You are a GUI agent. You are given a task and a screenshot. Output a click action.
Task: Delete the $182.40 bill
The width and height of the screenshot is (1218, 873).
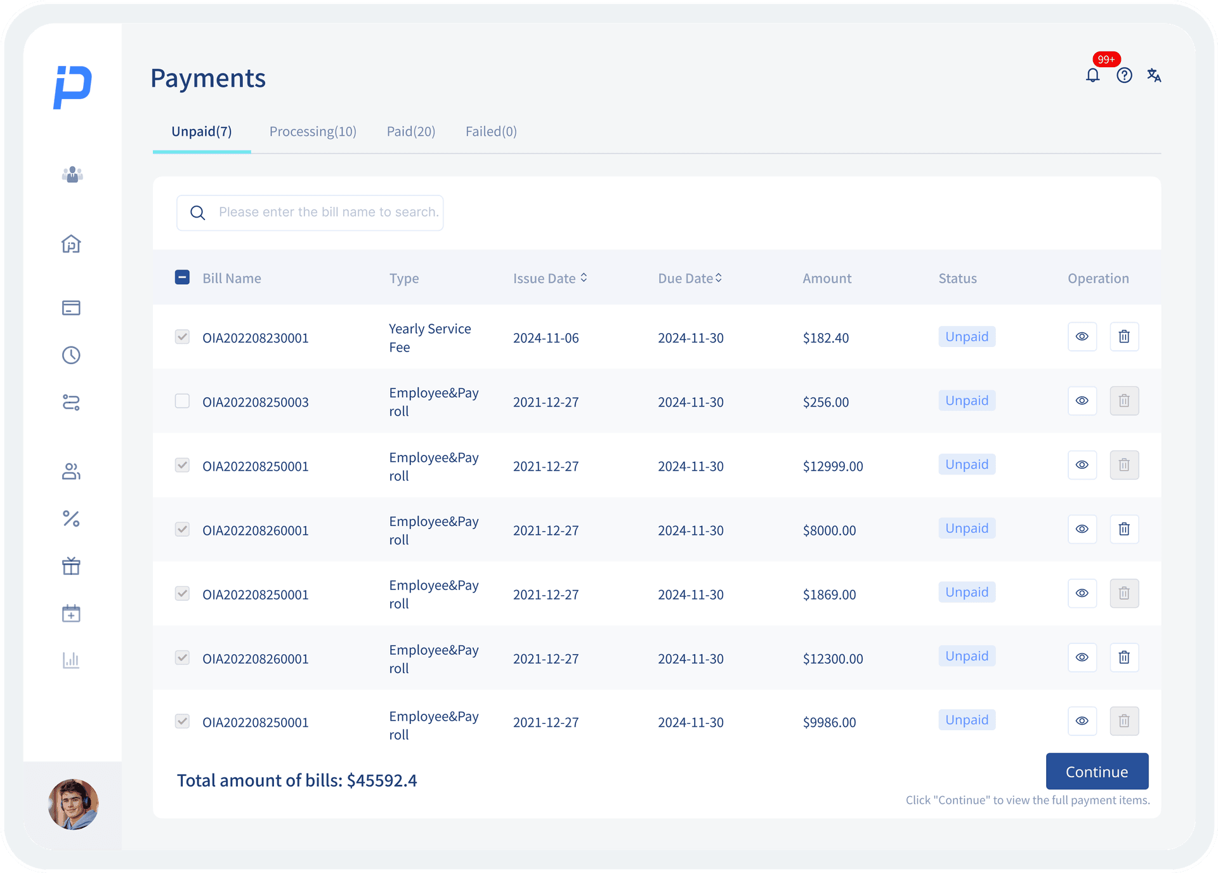click(x=1124, y=336)
